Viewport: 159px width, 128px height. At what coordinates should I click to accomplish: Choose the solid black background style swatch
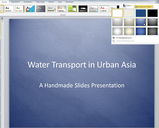(x=153, y=13)
